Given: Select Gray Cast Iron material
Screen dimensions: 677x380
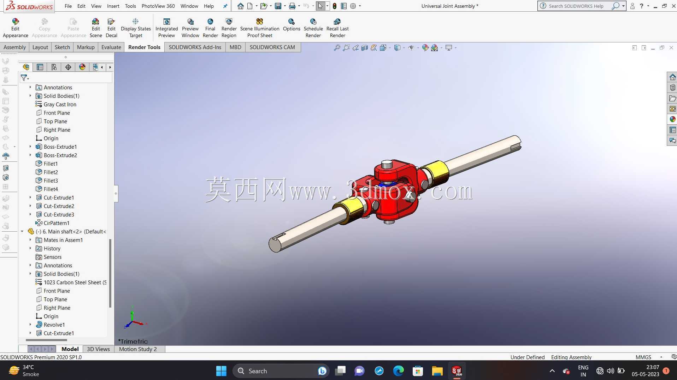Looking at the screenshot, I should 60,104.
